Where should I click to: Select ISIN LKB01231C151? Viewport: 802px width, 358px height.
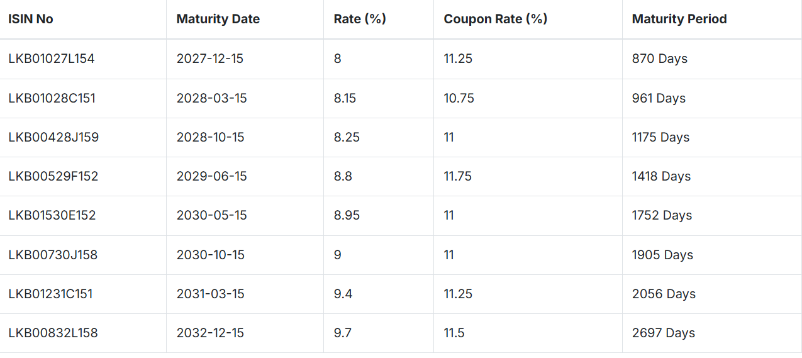coord(50,294)
